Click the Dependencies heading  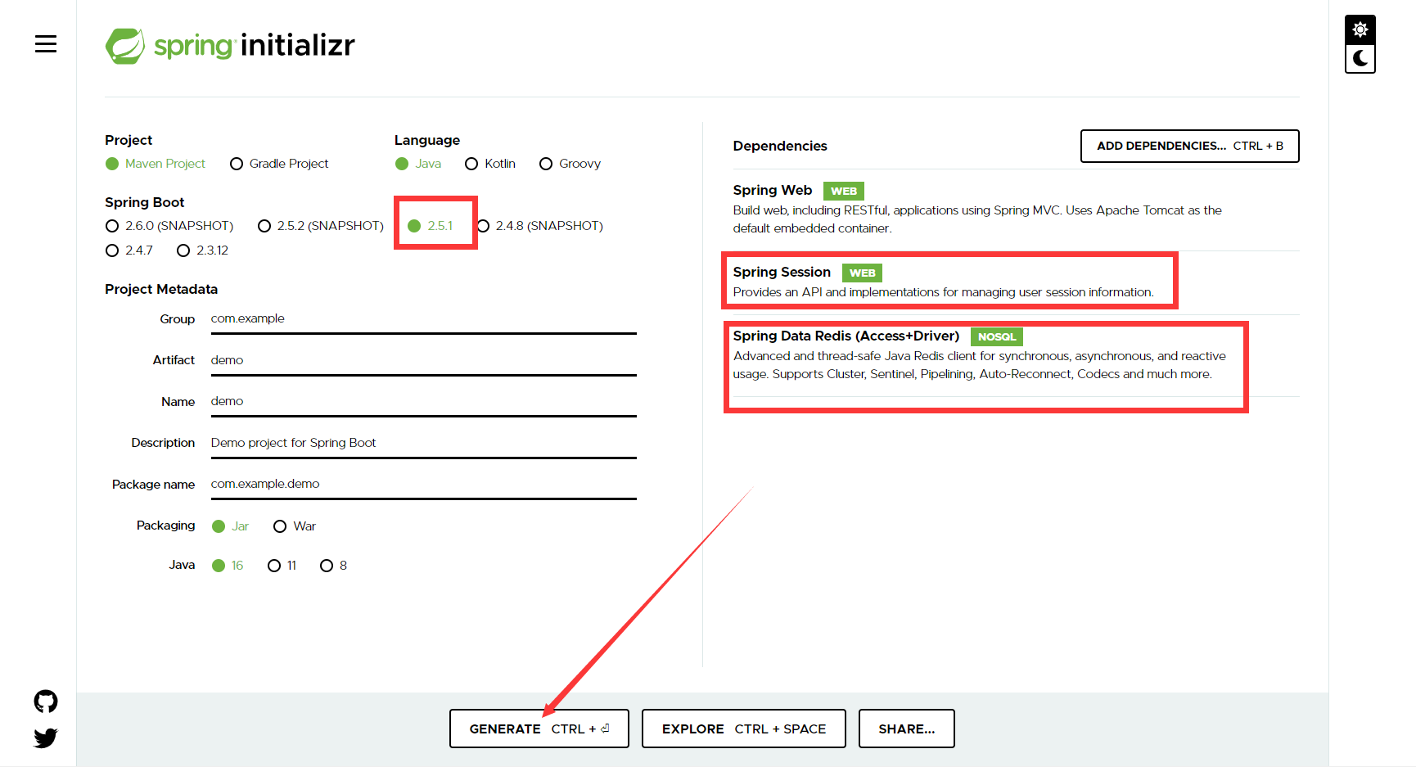780,146
